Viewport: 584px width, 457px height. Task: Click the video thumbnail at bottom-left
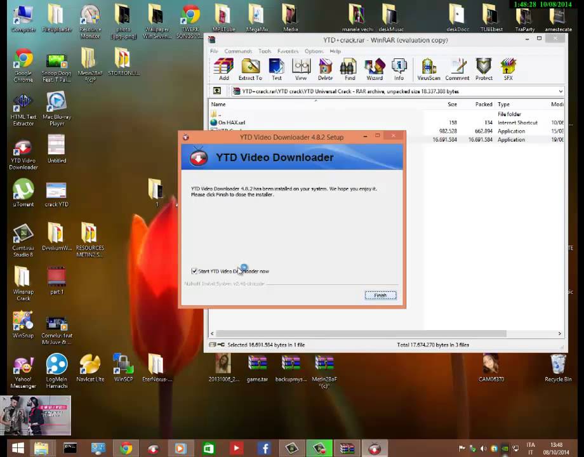[36, 415]
